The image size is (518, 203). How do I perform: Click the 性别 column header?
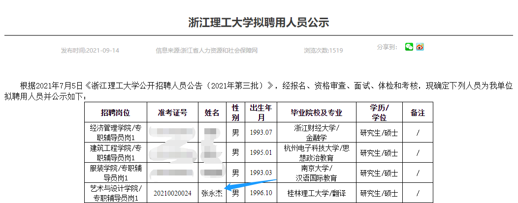click(235, 113)
